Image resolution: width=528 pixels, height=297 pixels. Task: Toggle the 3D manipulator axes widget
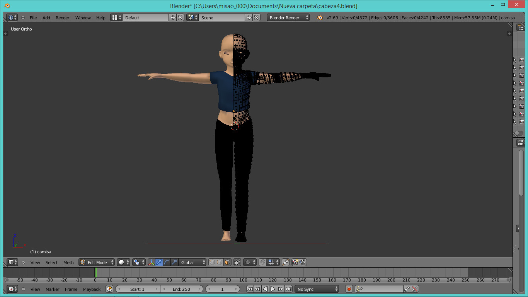tap(151, 262)
